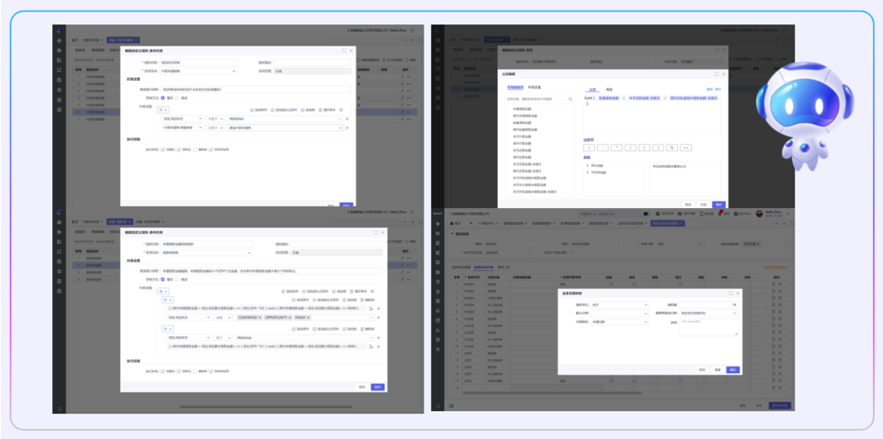
Task: Insert the multiply operator into the formula
Action: (x=616, y=148)
